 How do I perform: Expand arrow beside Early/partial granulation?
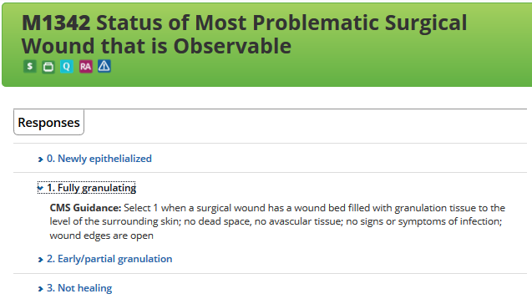click(x=40, y=260)
